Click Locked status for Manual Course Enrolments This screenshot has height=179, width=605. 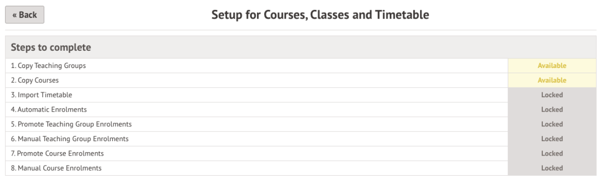click(552, 168)
